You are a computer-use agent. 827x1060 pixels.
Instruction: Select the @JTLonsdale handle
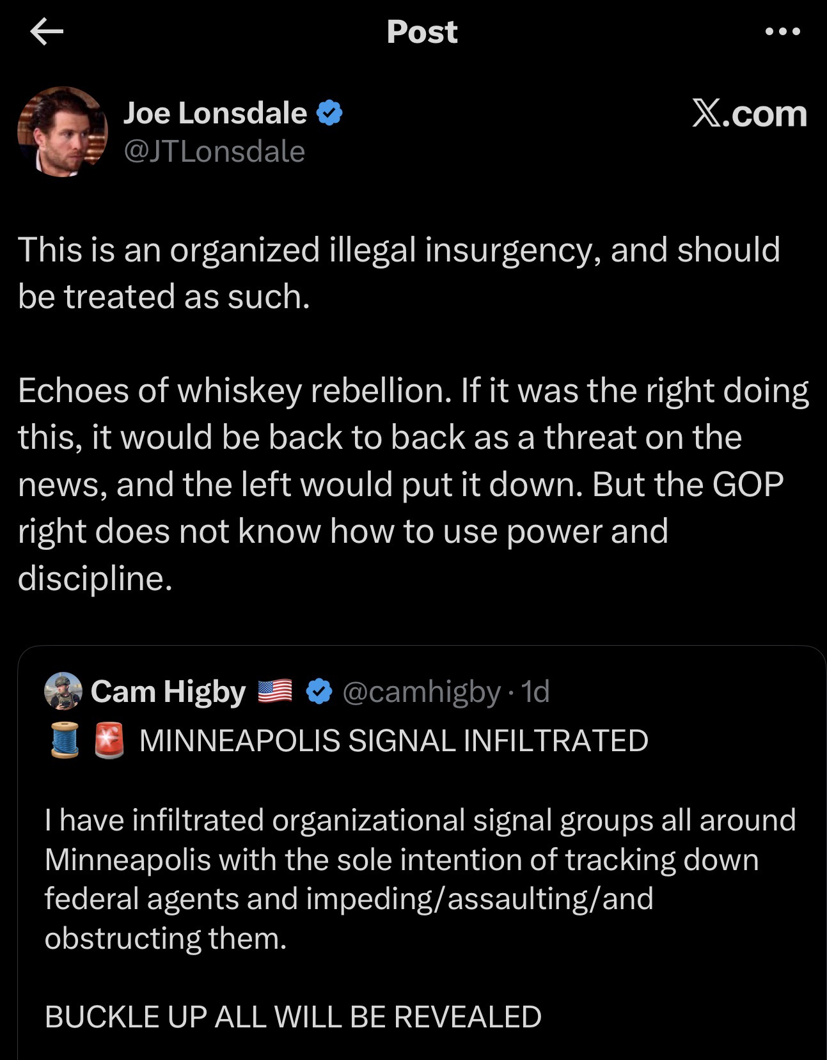pos(214,152)
